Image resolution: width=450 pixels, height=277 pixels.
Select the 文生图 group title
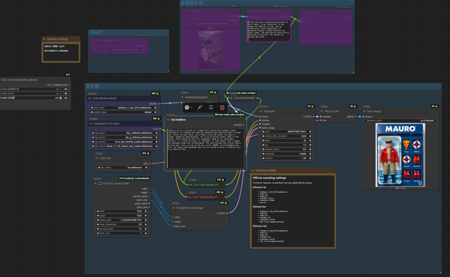tap(92, 86)
